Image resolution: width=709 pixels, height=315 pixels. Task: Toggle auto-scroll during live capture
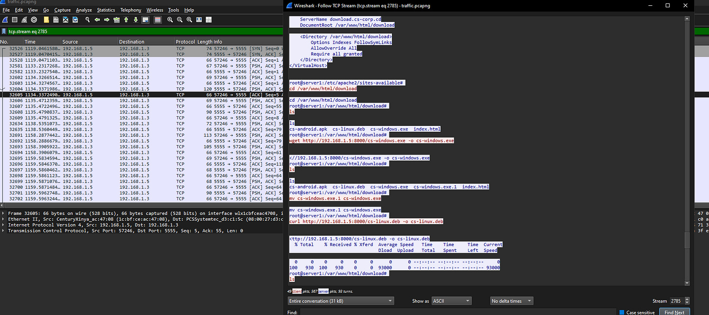pyautogui.click(x=145, y=20)
